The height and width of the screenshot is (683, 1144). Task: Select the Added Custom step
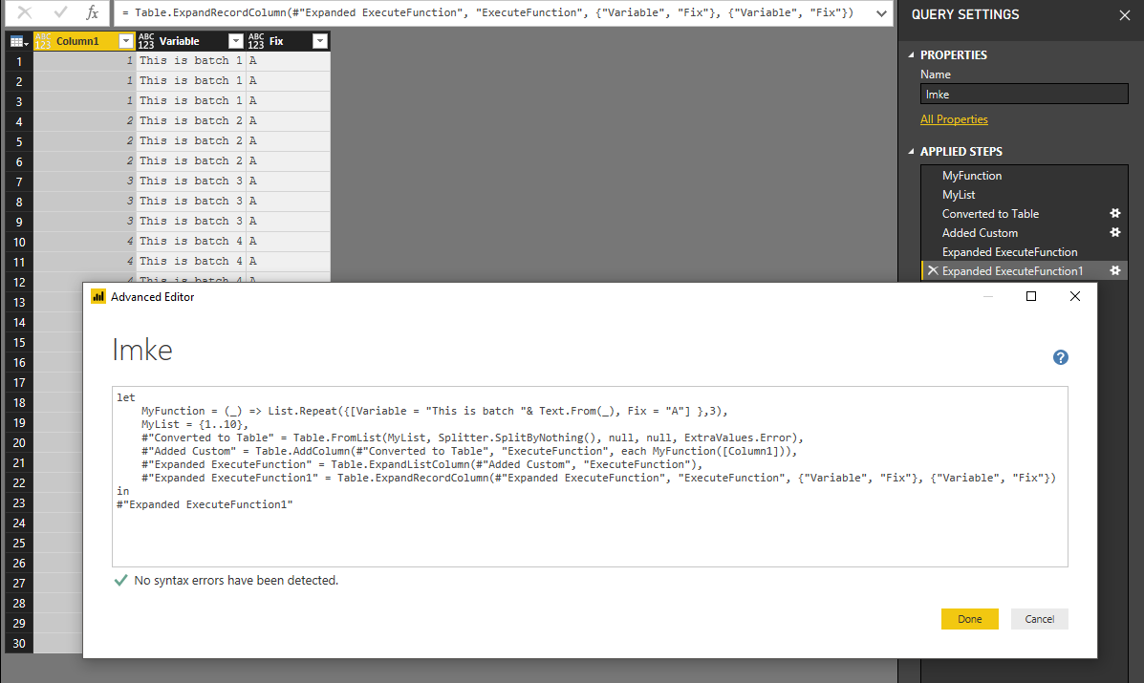point(979,232)
